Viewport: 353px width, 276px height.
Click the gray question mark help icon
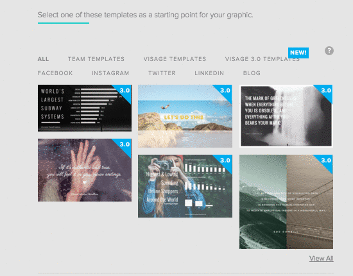click(329, 51)
